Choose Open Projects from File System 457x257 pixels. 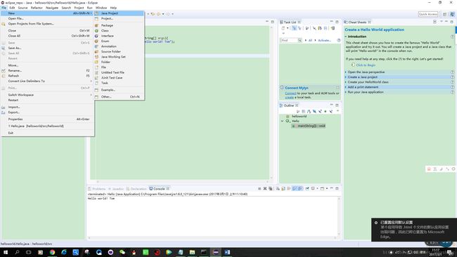(47, 24)
